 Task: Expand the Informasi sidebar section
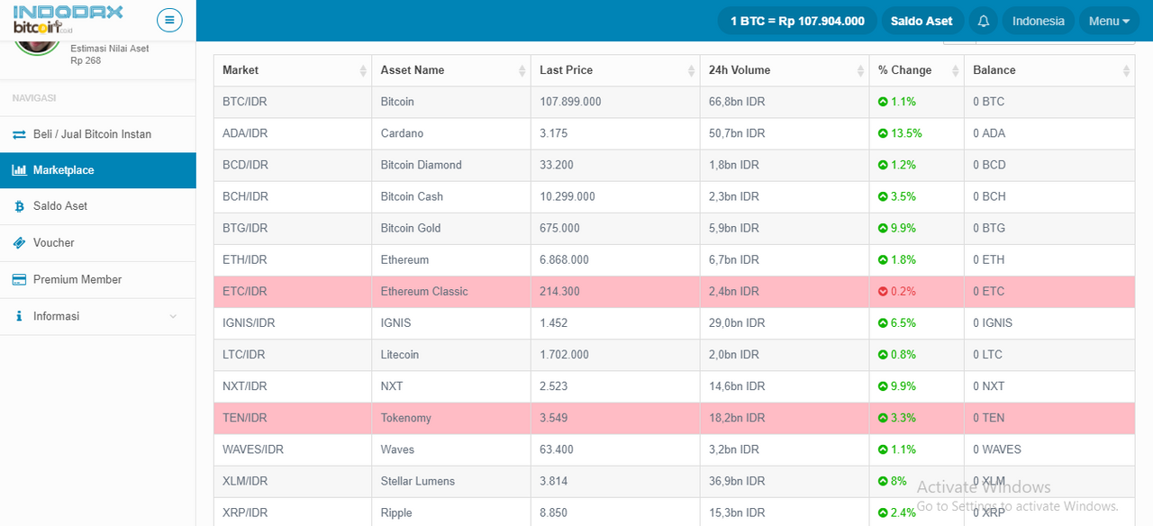[x=97, y=316]
